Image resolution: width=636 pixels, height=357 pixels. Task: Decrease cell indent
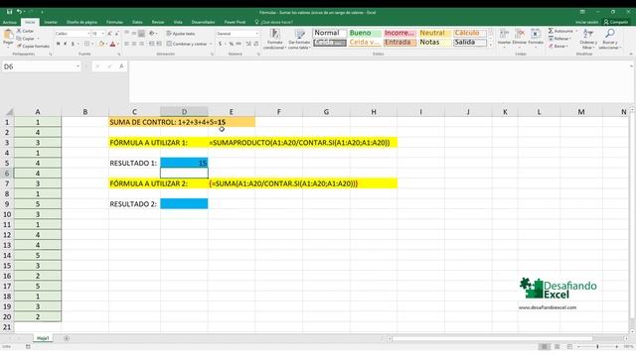(151, 44)
